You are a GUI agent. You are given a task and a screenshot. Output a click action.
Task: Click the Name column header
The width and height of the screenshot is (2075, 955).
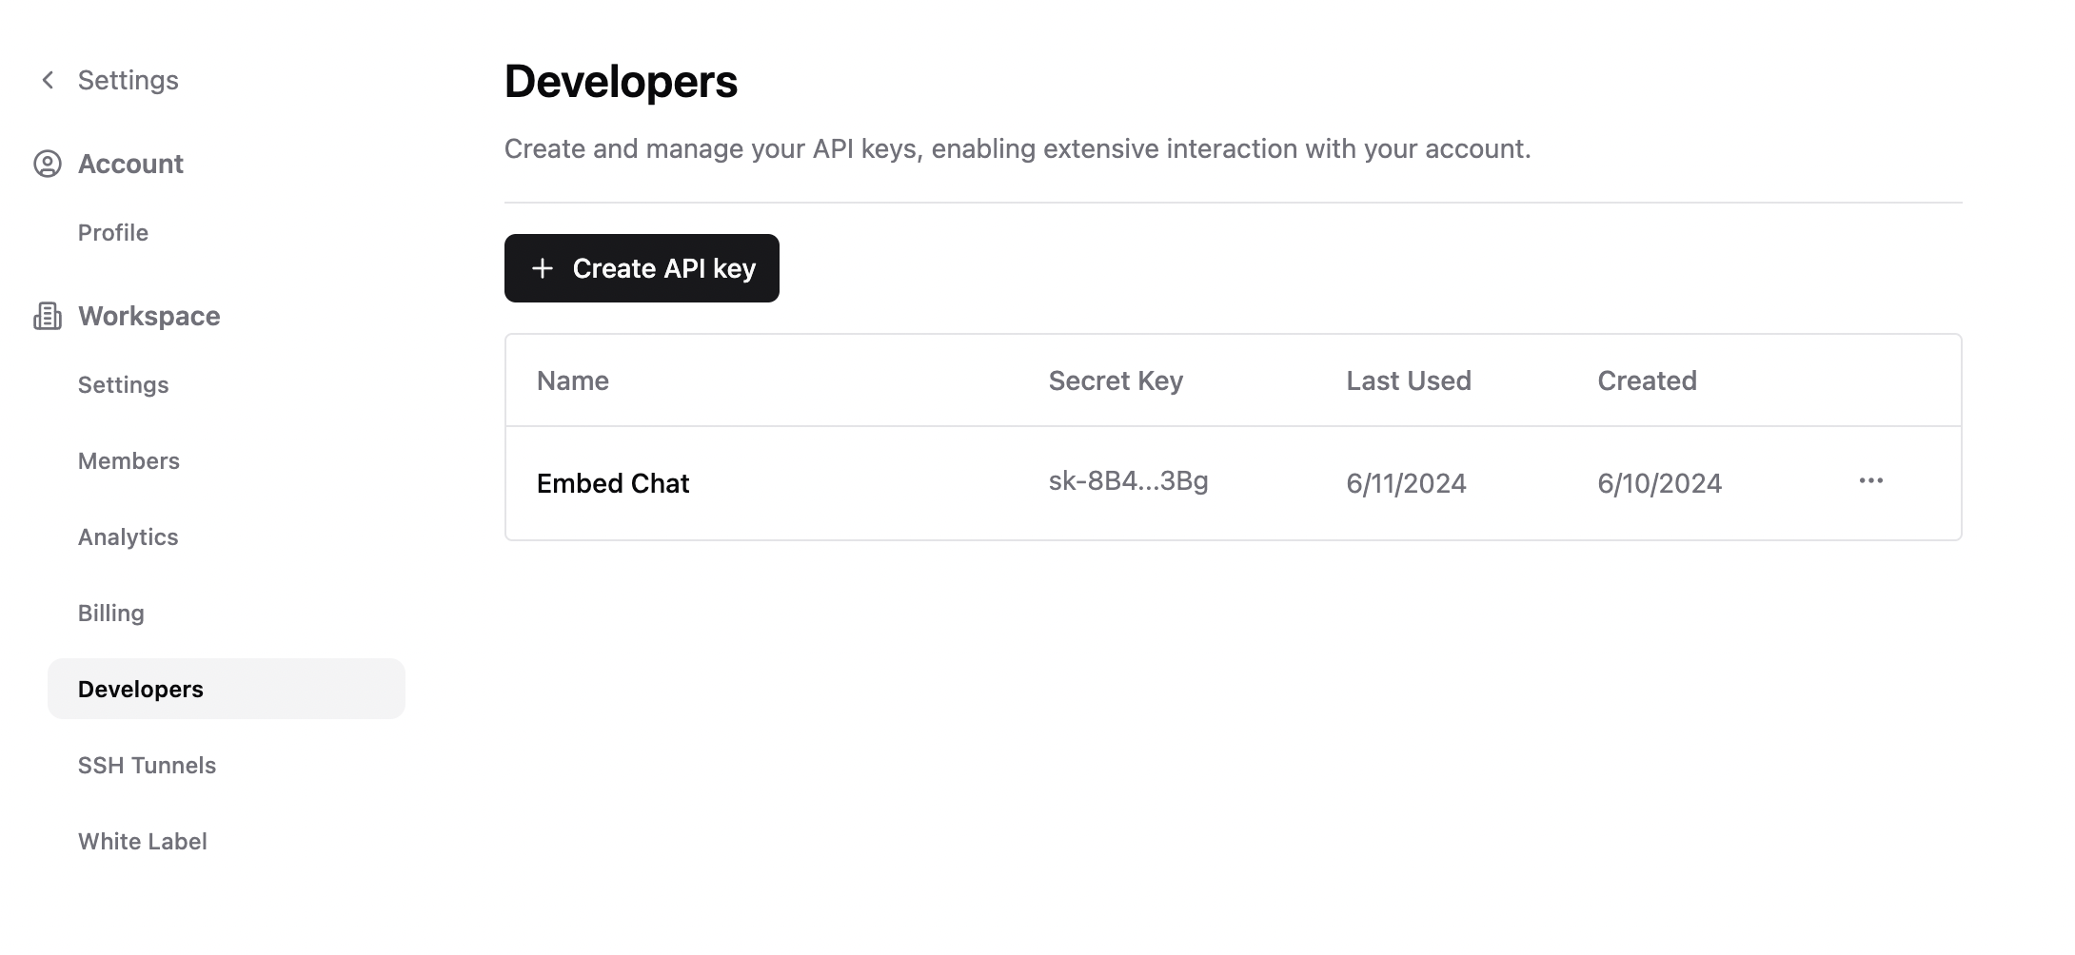pos(572,380)
